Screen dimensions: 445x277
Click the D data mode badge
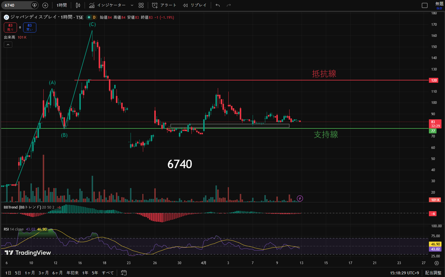[94, 17]
